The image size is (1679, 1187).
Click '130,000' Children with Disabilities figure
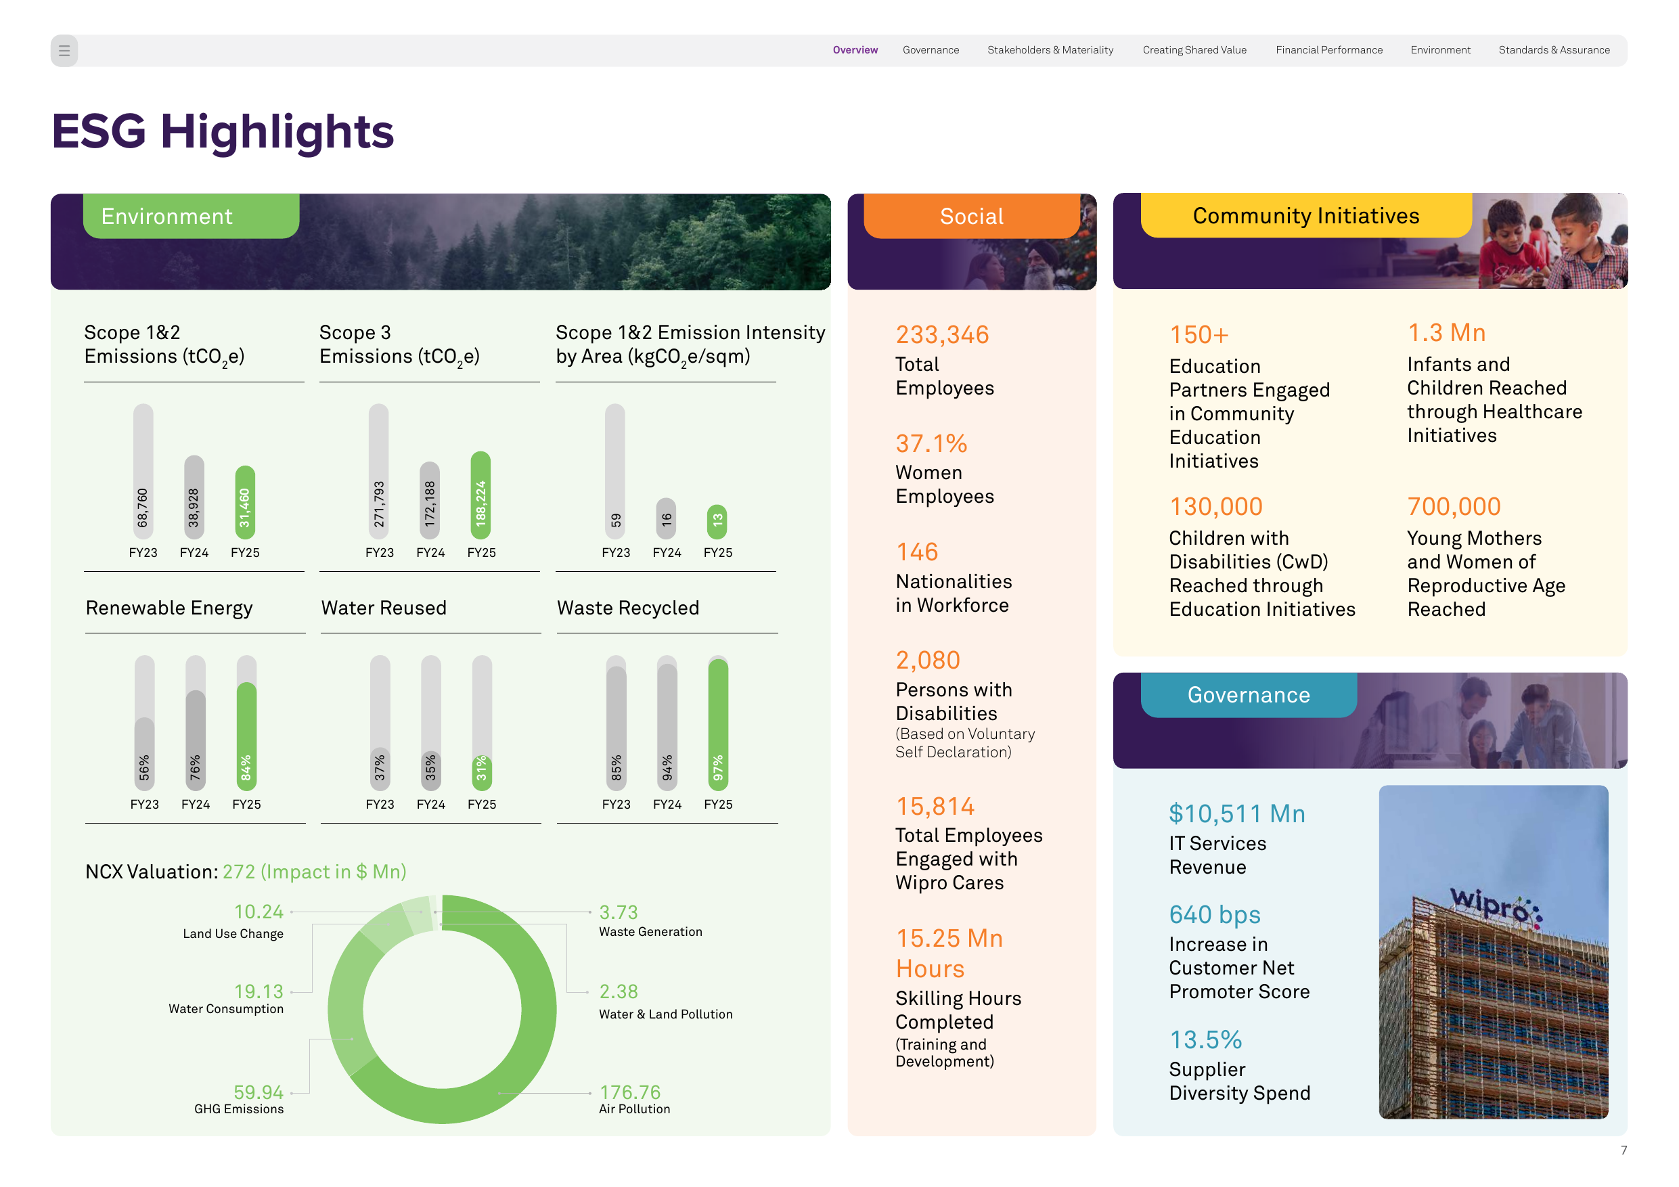pyautogui.click(x=1215, y=506)
